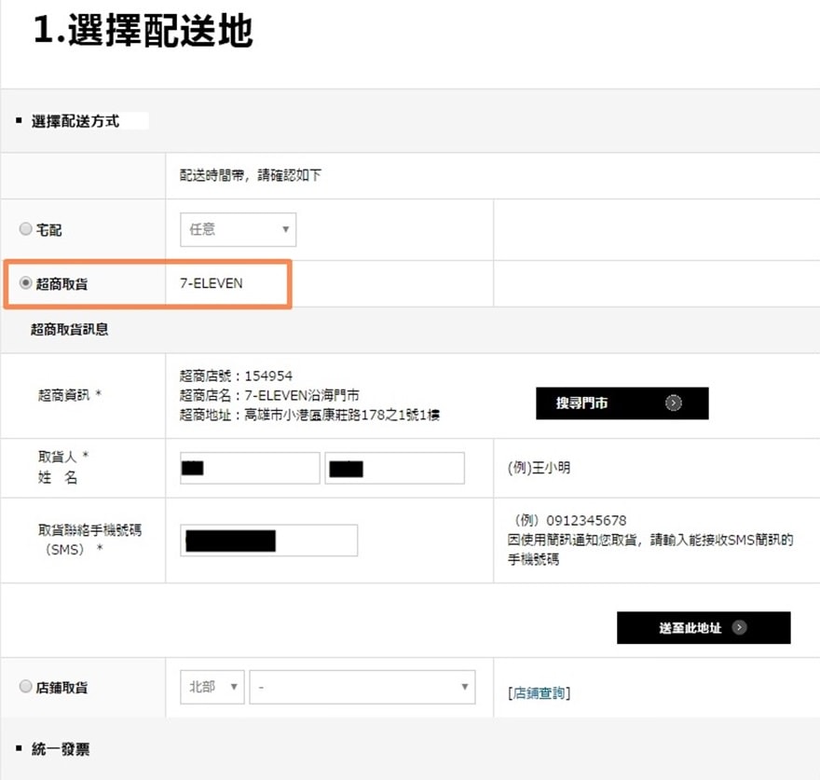Click the first 取貨人 name input field
This screenshot has height=780, width=820.
point(249,468)
